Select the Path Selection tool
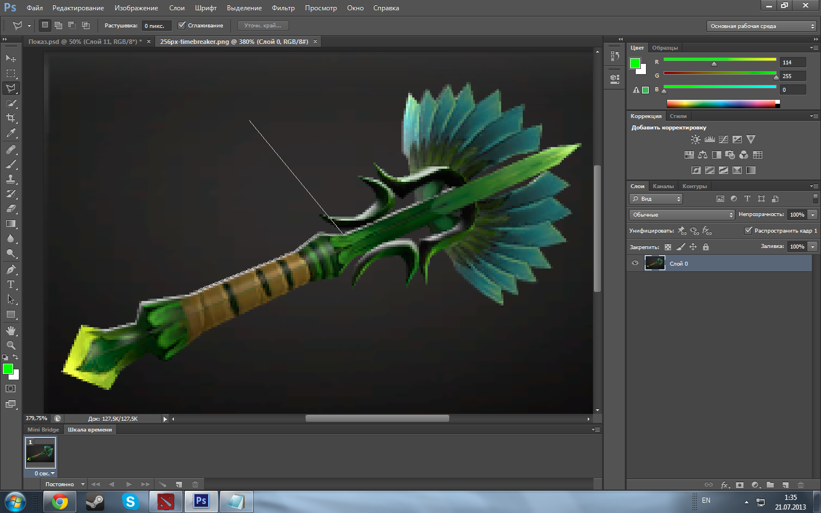Viewport: 821px width, 513px height. coord(10,299)
